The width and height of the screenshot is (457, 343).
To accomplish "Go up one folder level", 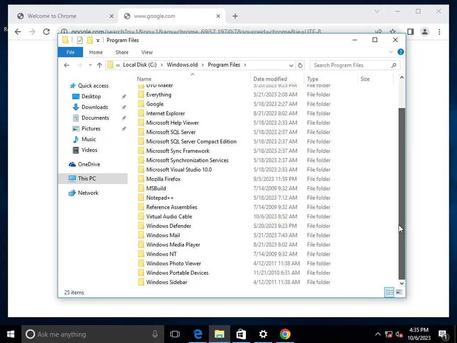I will click(x=100, y=65).
